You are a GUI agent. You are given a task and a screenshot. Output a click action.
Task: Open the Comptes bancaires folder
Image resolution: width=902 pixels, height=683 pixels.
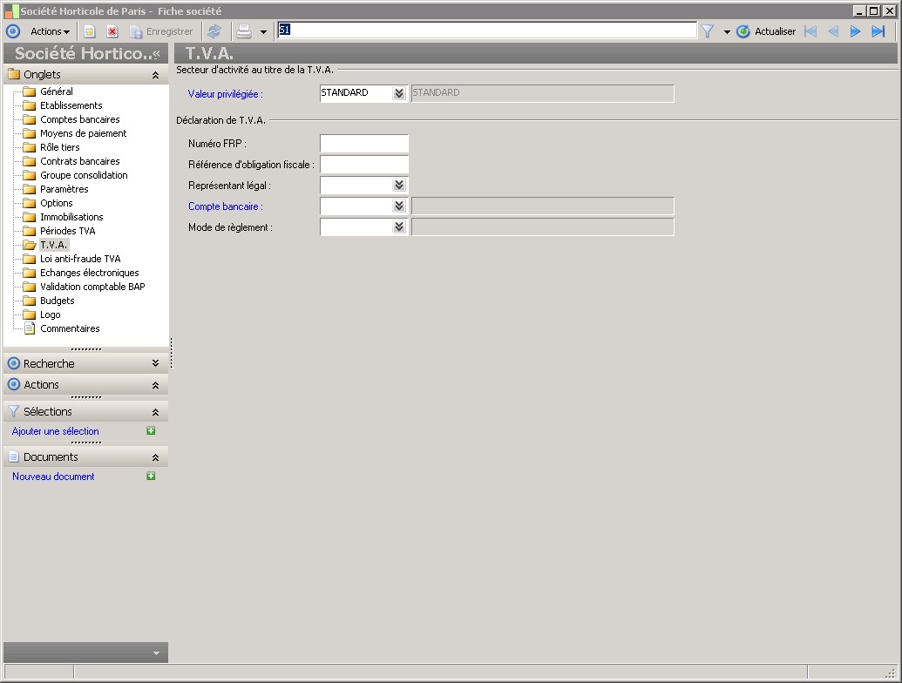80,119
